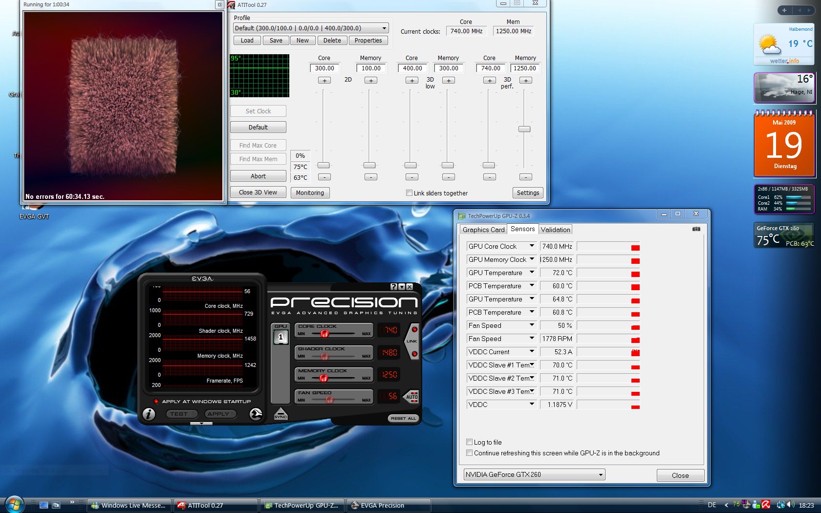Screen dimensions: 821x513
Task: Increase 2D Core clock with plus button
Action: tap(324, 80)
